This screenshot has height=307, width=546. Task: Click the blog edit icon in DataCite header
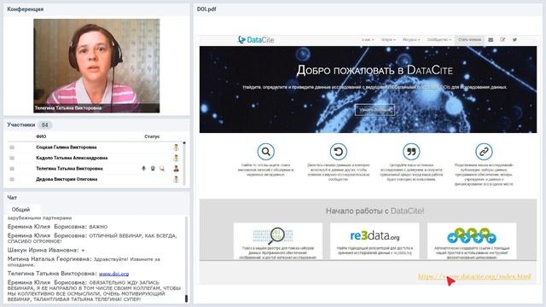pyautogui.click(x=502, y=40)
